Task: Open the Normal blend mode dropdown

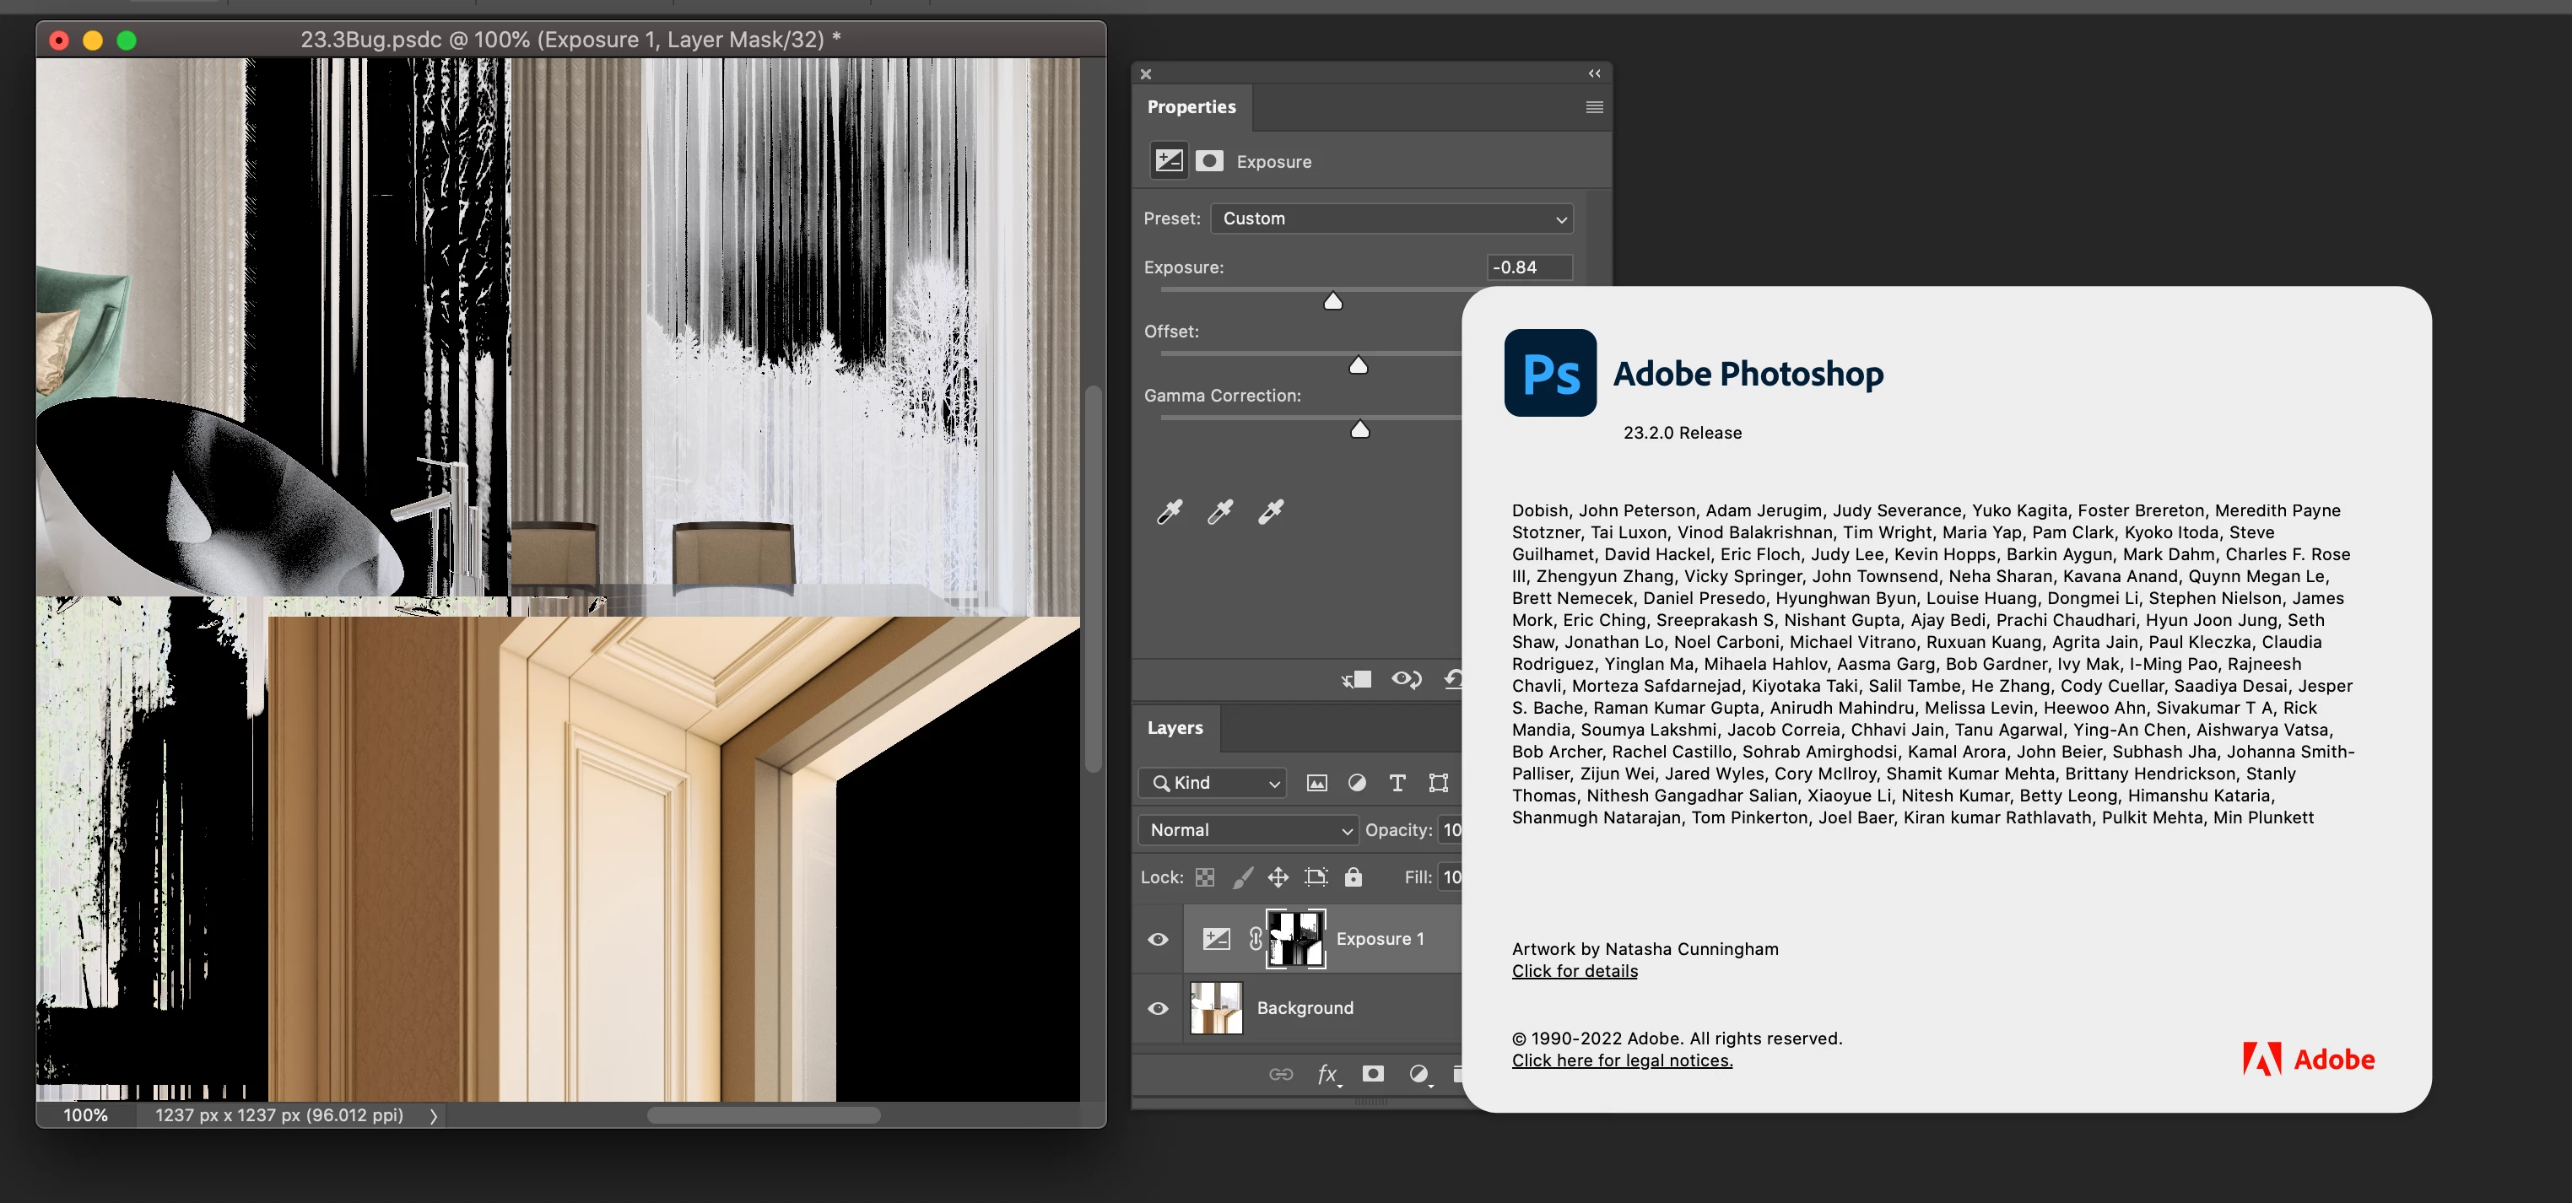Action: pyautogui.click(x=1248, y=829)
